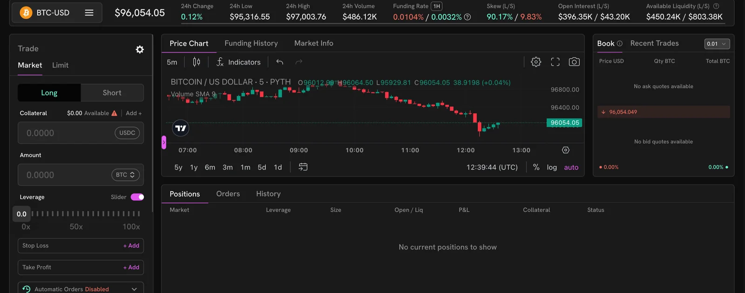Click the Available Liquidity info icon
Screen dimensions: 745x293
pyautogui.click(x=716, y=6)
